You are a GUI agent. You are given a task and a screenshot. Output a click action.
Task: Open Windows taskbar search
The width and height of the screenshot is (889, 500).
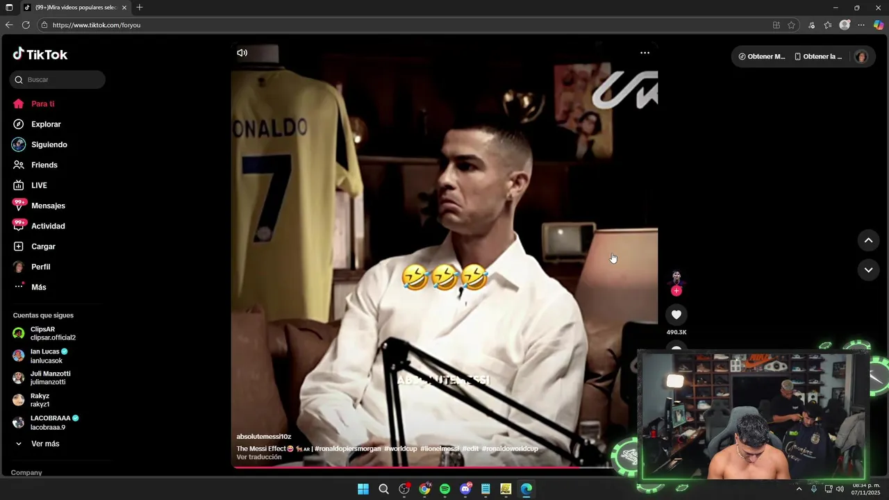pos(383,489)
